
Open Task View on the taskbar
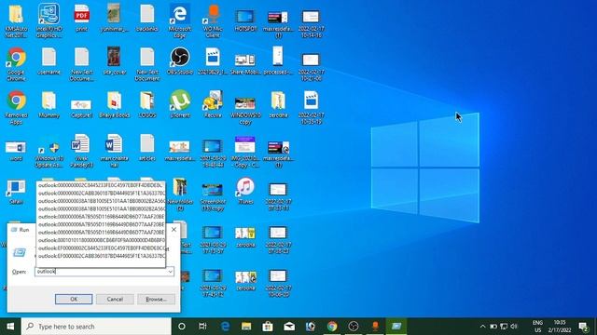click(x=202, y=327)
